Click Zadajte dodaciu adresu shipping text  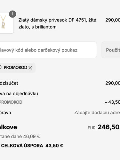coord(97,113)
